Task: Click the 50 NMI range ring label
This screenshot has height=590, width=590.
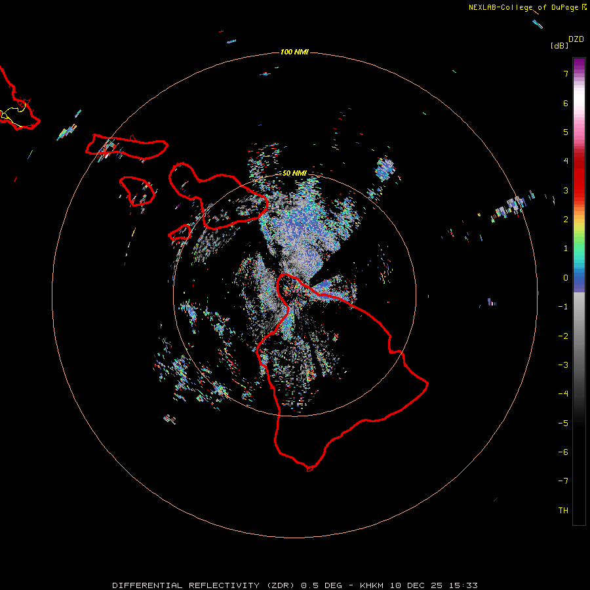Action: click(x=294, y=173)
